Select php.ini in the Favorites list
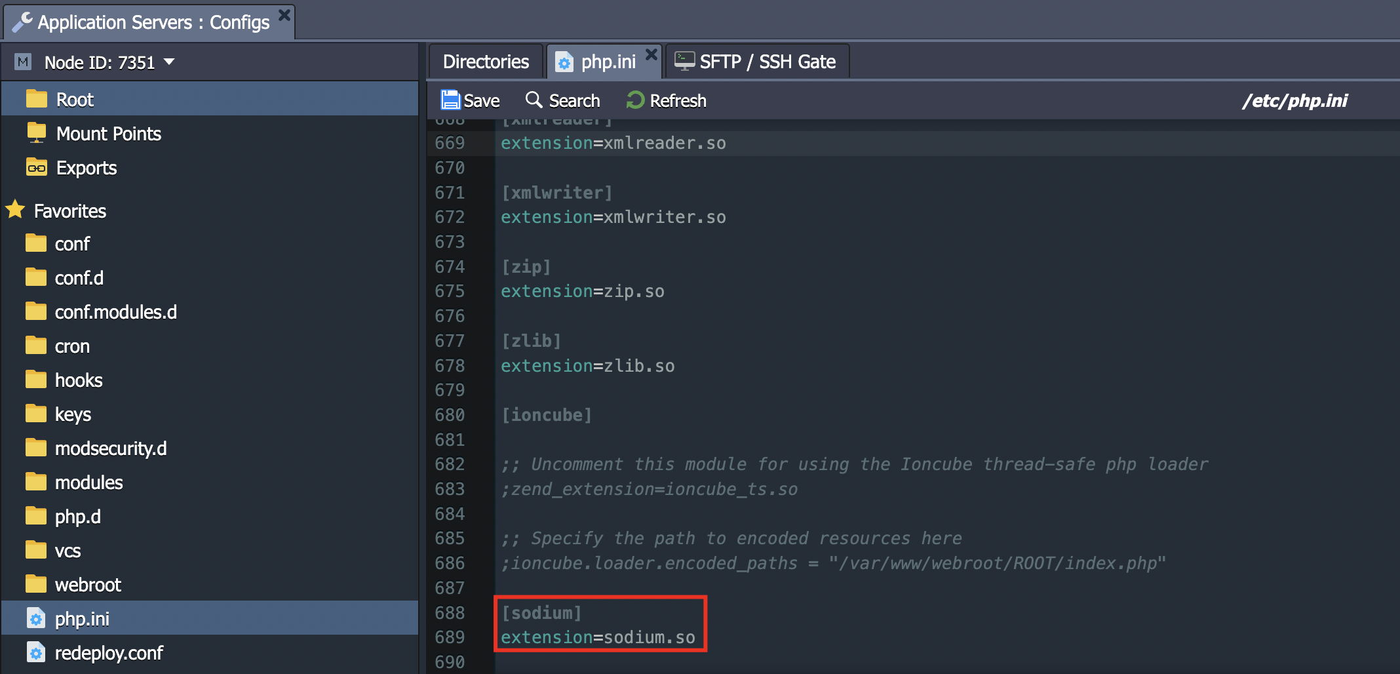The height and width of the screenshot is (674, 1400). click(x=210, y=618)
